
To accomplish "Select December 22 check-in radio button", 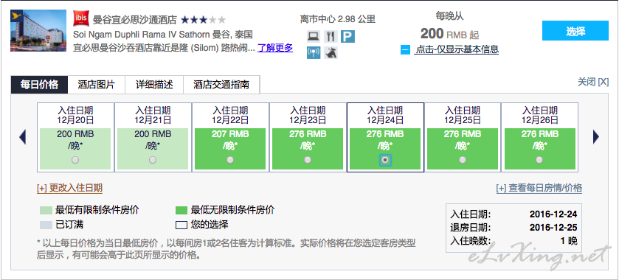I will point(230,160).
